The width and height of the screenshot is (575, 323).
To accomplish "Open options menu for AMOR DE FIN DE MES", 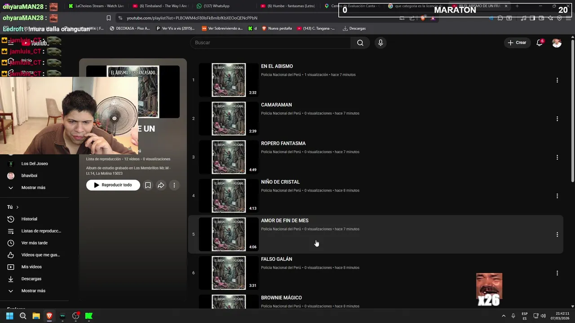I will click(x=557, y=235).
